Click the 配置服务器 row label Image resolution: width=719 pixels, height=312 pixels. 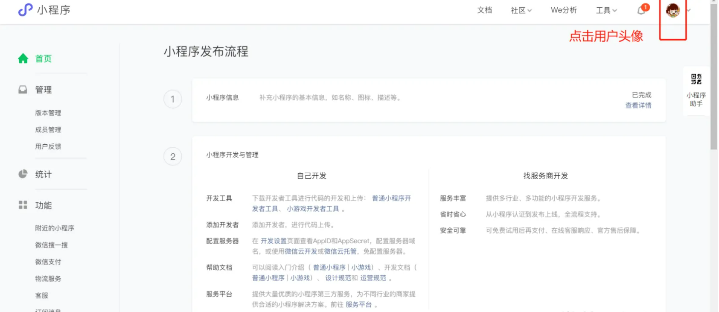pyautogui.click(x=222, y=241)
